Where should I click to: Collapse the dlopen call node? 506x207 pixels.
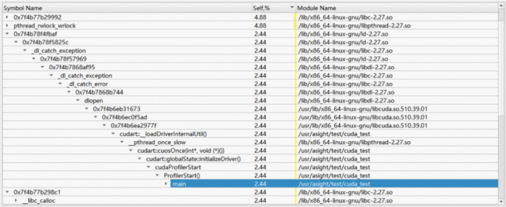tap(78, 101)
